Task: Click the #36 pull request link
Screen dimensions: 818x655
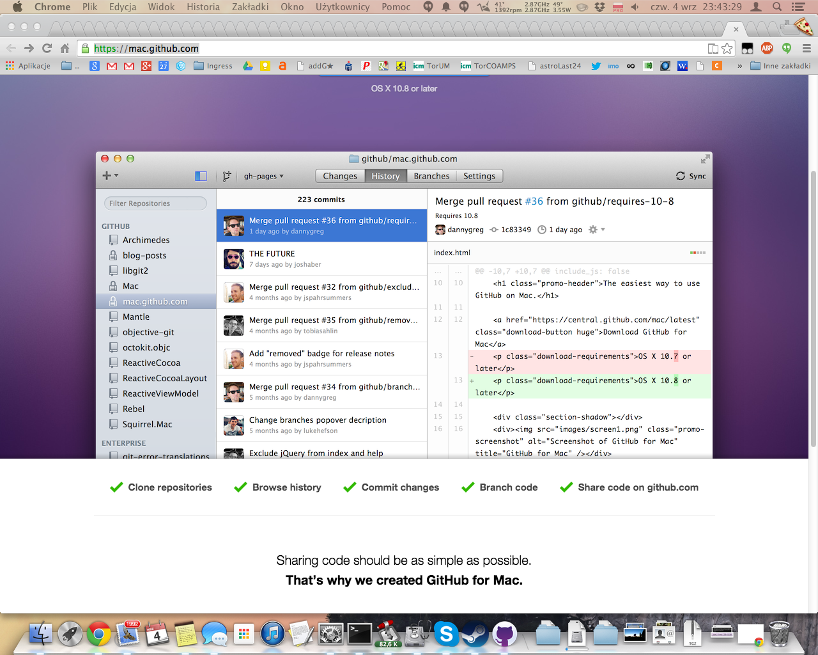Action: pyautogui.click(x=534, y=201)
